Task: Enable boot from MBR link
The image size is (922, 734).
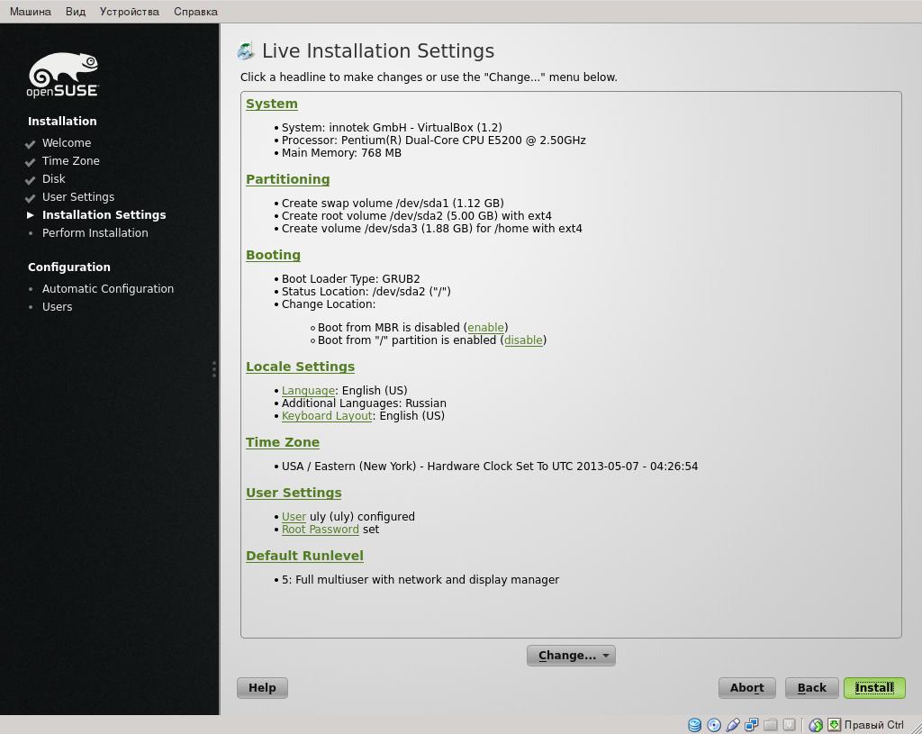Action: tap(485, 328)
